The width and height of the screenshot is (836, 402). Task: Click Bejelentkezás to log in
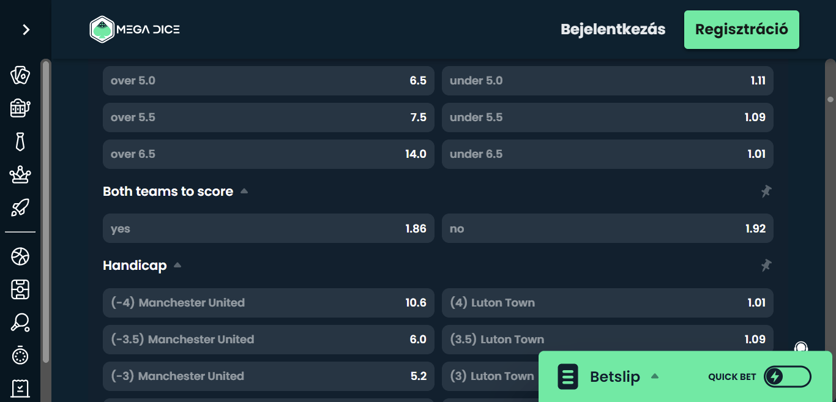[613, 29]
